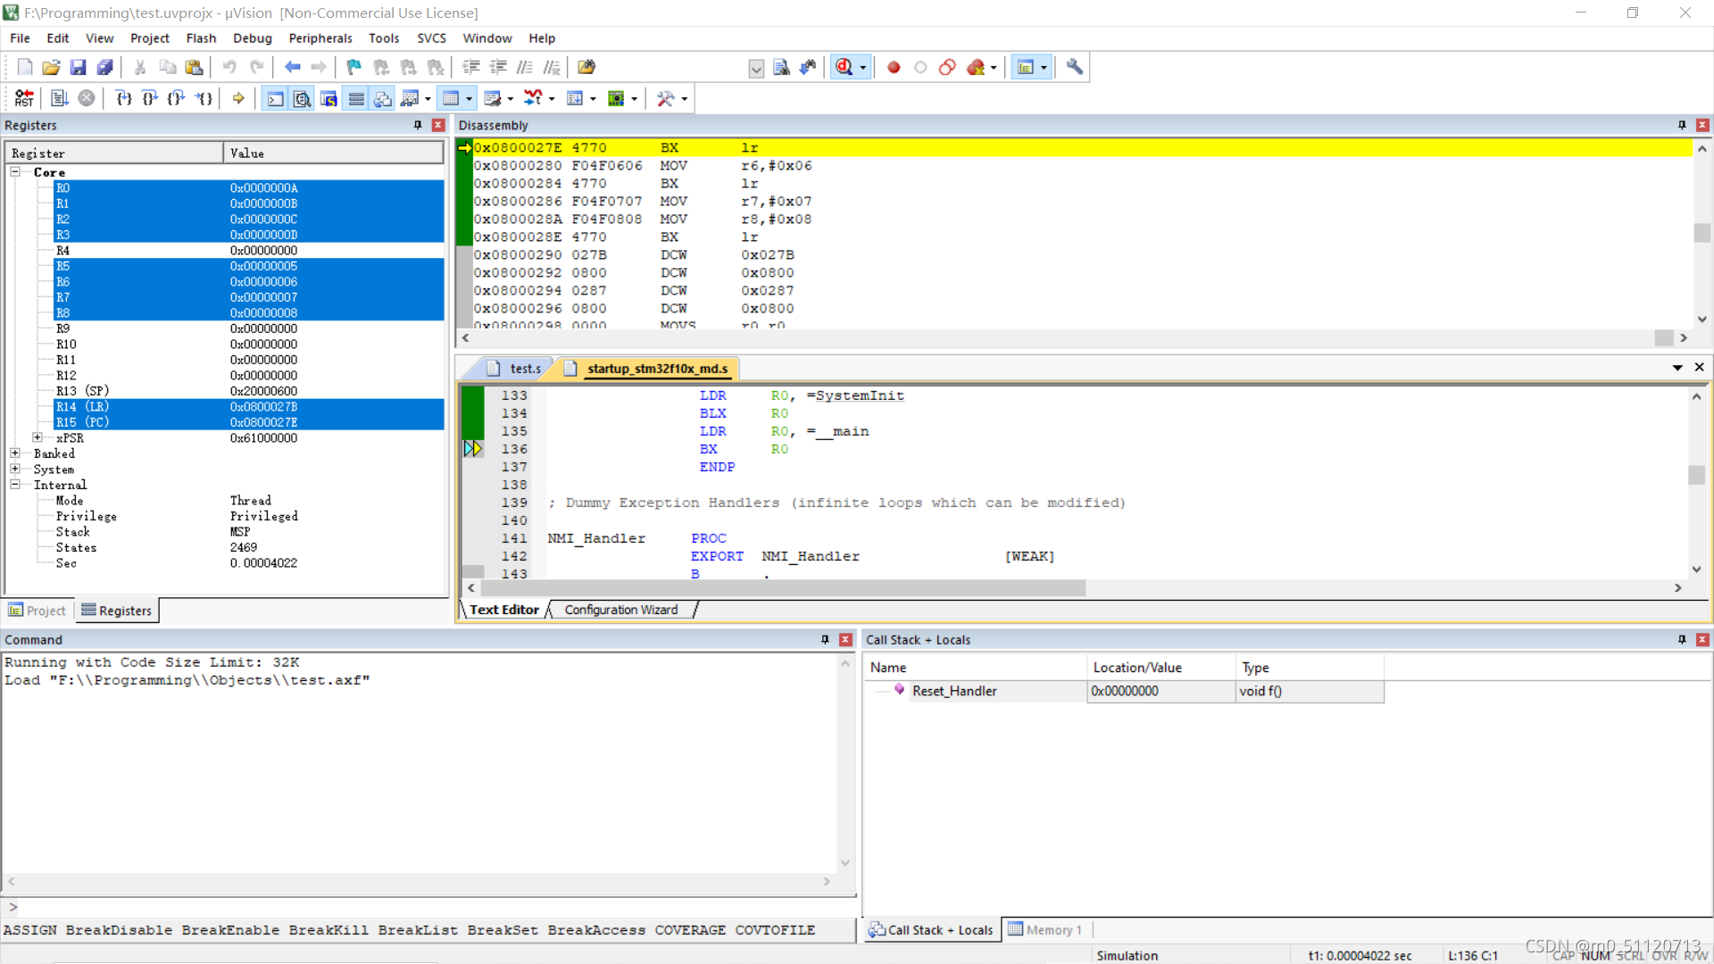Switch to the test.s editor tab

tap(525, 369)
